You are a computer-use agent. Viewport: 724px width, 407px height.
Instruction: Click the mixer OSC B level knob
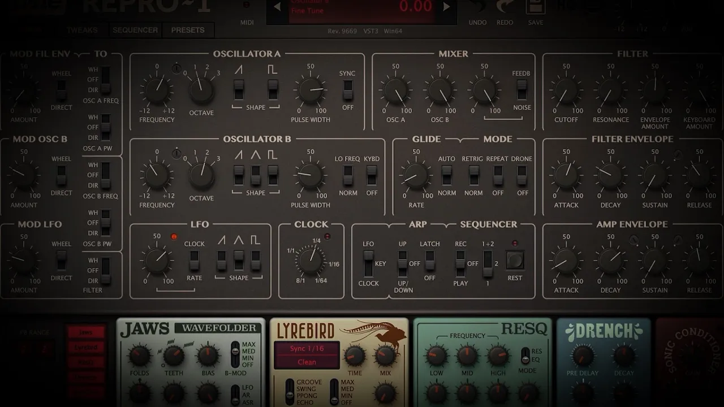pos(439,90)
